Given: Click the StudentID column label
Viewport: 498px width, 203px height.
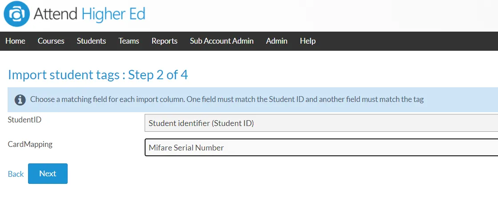Looking at the screenshot, I should pos(24,120).
